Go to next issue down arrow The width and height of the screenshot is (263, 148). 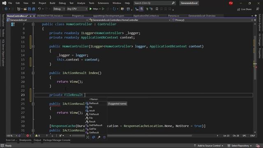(x=52, y=136)
